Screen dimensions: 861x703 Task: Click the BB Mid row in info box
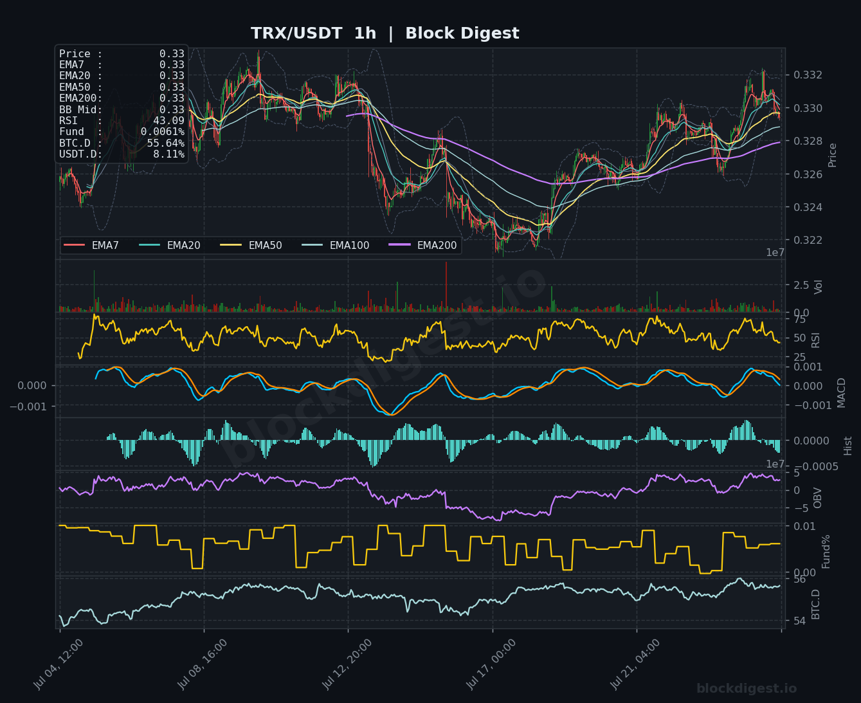click(x=122, y=109)
